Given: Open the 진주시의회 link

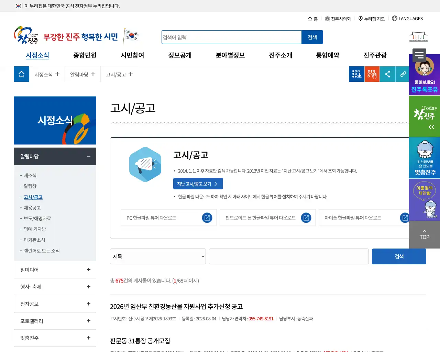Looking at the screenshot, I should pos(338,19).
